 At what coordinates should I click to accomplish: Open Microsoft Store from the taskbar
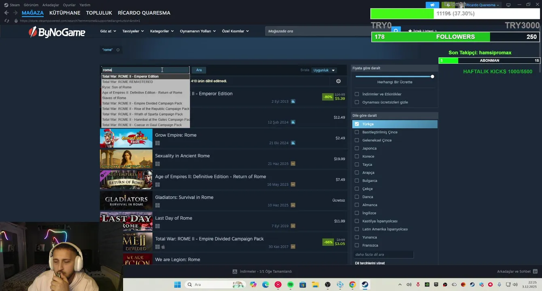click(x=303, y=285)
